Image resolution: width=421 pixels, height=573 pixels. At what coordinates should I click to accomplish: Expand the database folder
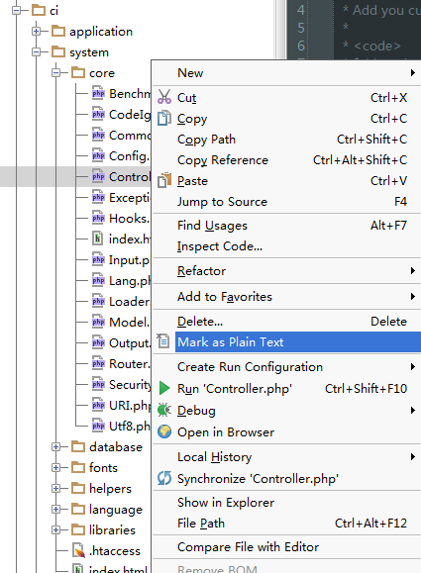pos(55,447)
